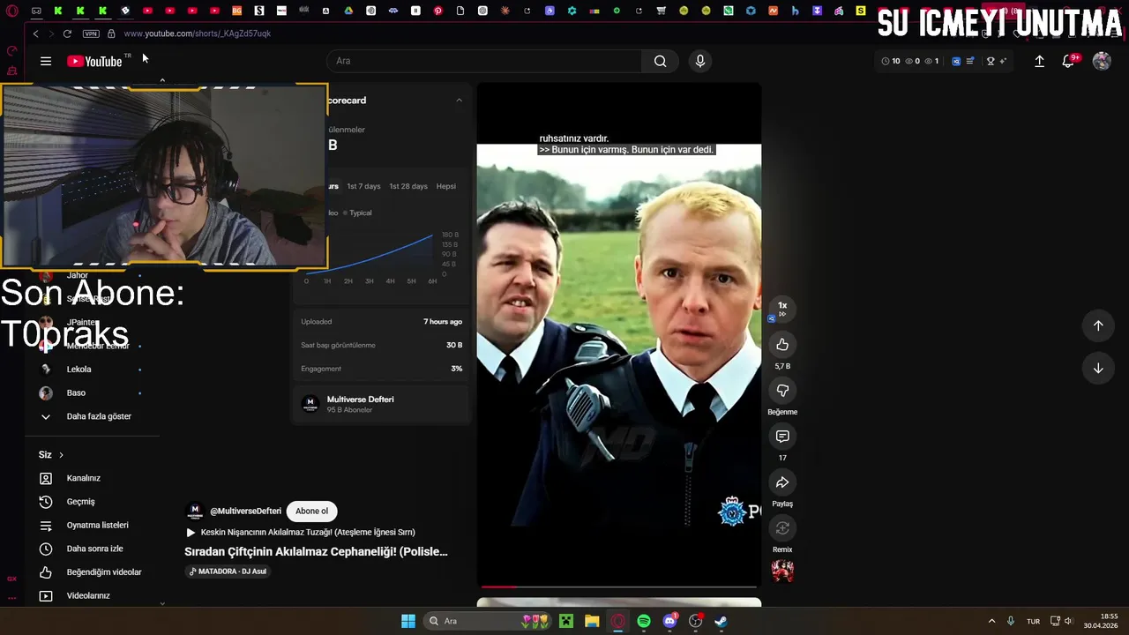Screen dimensions: 1129x635
Task: Open the linked video Keskin Nişancının Akılalmaz Tuzağı
Action: pyautogui.click(x=300, y=532)
